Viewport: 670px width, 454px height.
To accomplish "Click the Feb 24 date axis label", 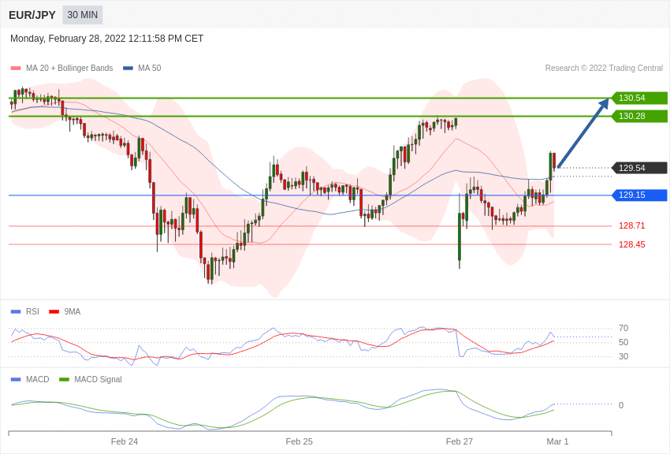I will coord(125,441).
